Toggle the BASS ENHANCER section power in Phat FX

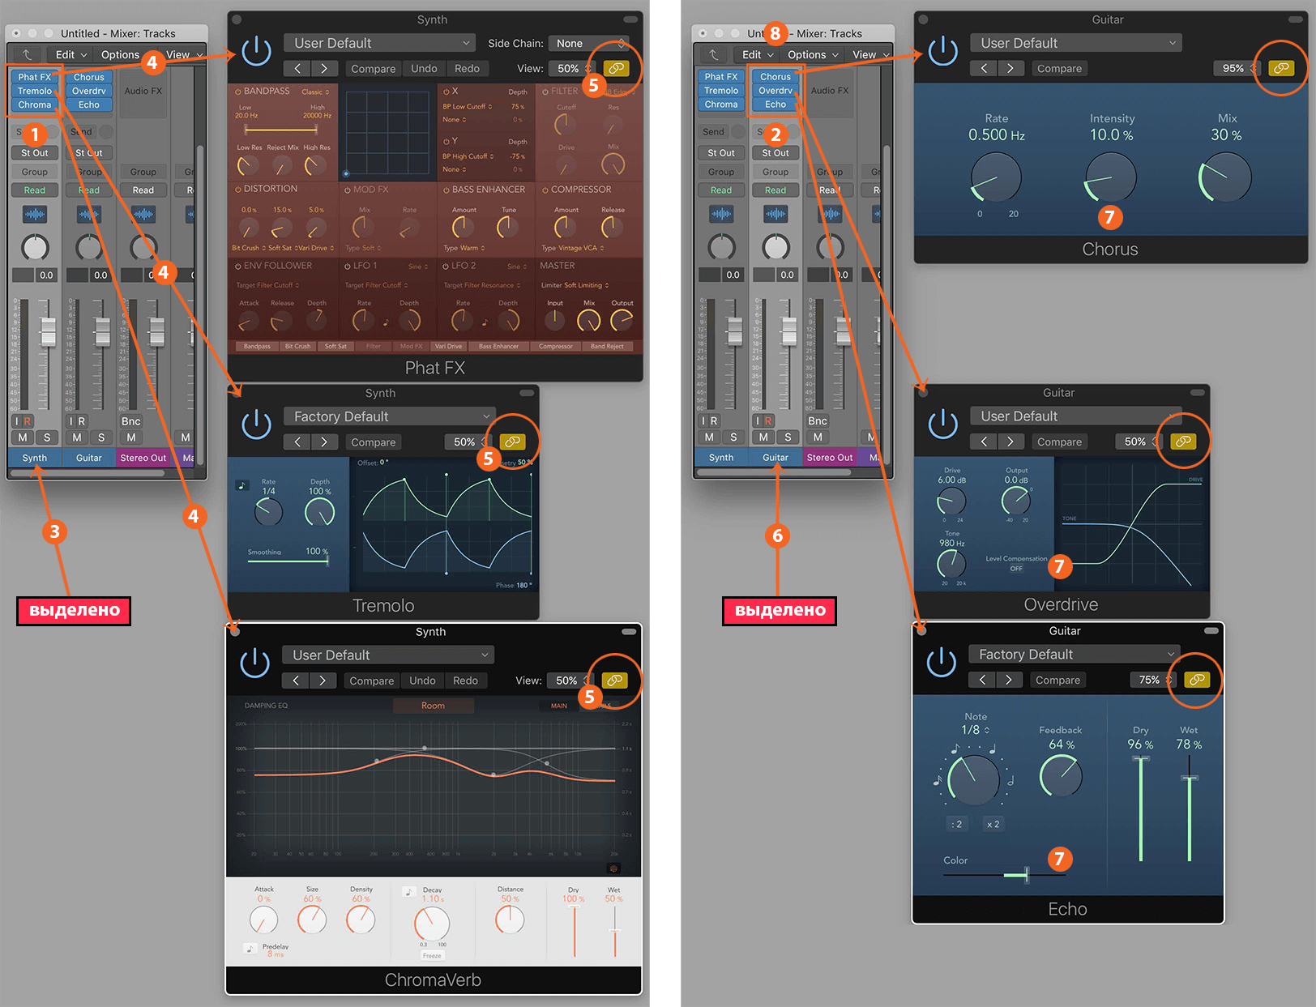446,190
